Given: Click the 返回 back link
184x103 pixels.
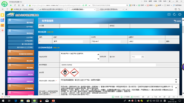Looking at the screenshot, I should coord(177,21).
